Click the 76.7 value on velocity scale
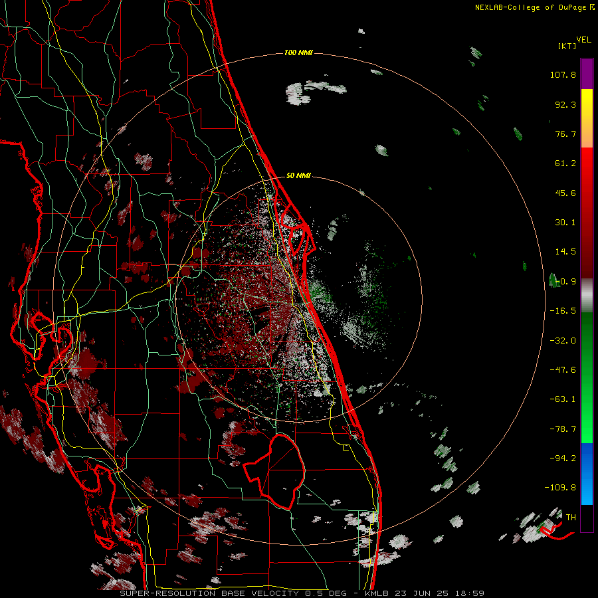 pyautogui.click(x=565, y=134)
